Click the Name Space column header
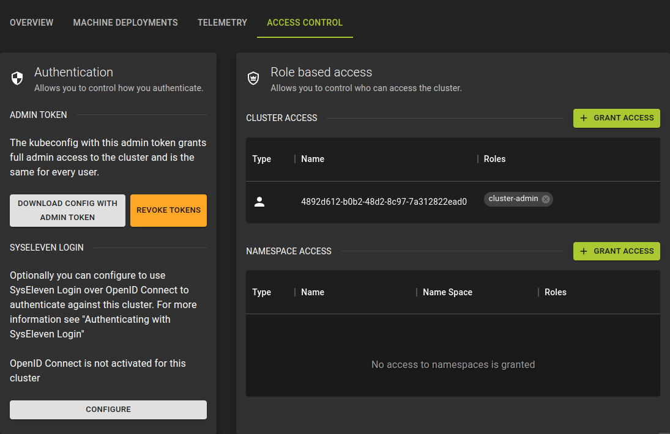670x434 pixels. tap(447, 292)
